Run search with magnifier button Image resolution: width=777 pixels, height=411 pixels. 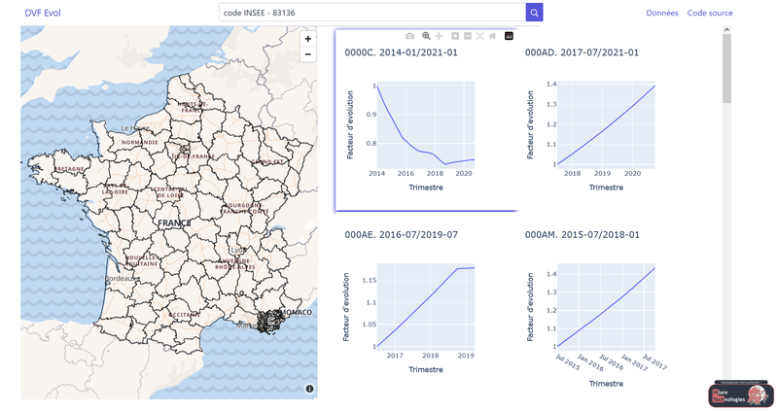pos(534,13)
